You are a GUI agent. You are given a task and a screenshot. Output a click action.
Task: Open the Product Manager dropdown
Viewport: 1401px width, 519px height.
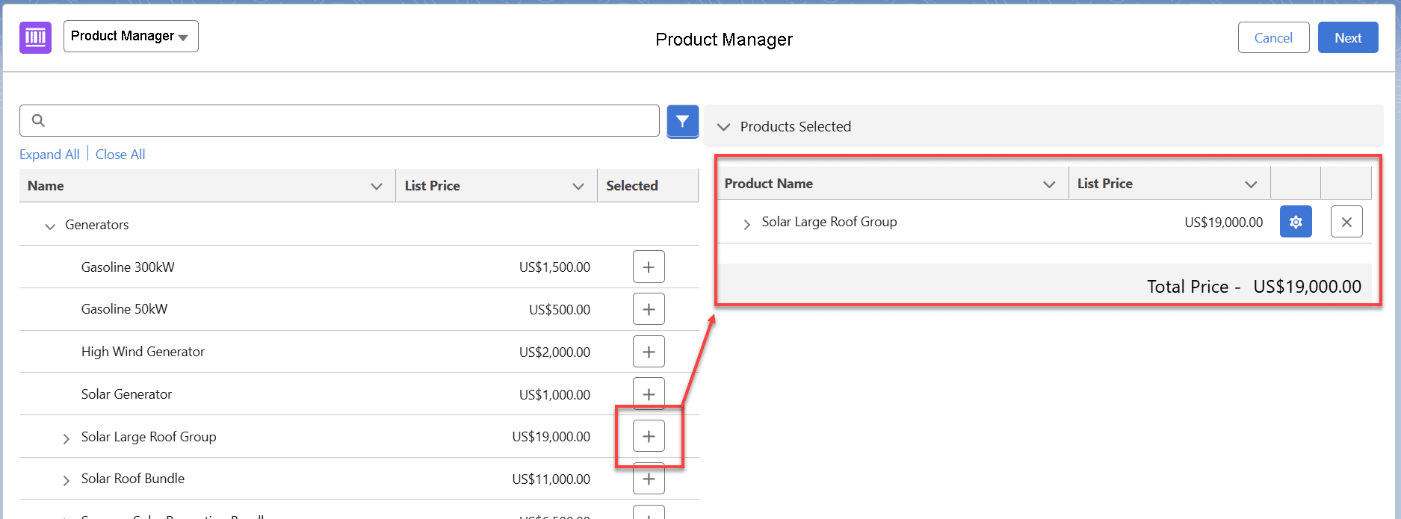pos(131,37)
